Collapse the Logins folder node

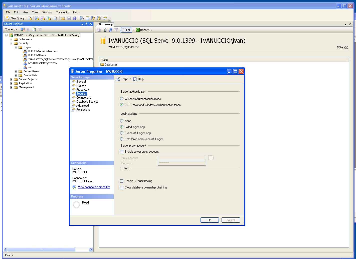point(16,47)
